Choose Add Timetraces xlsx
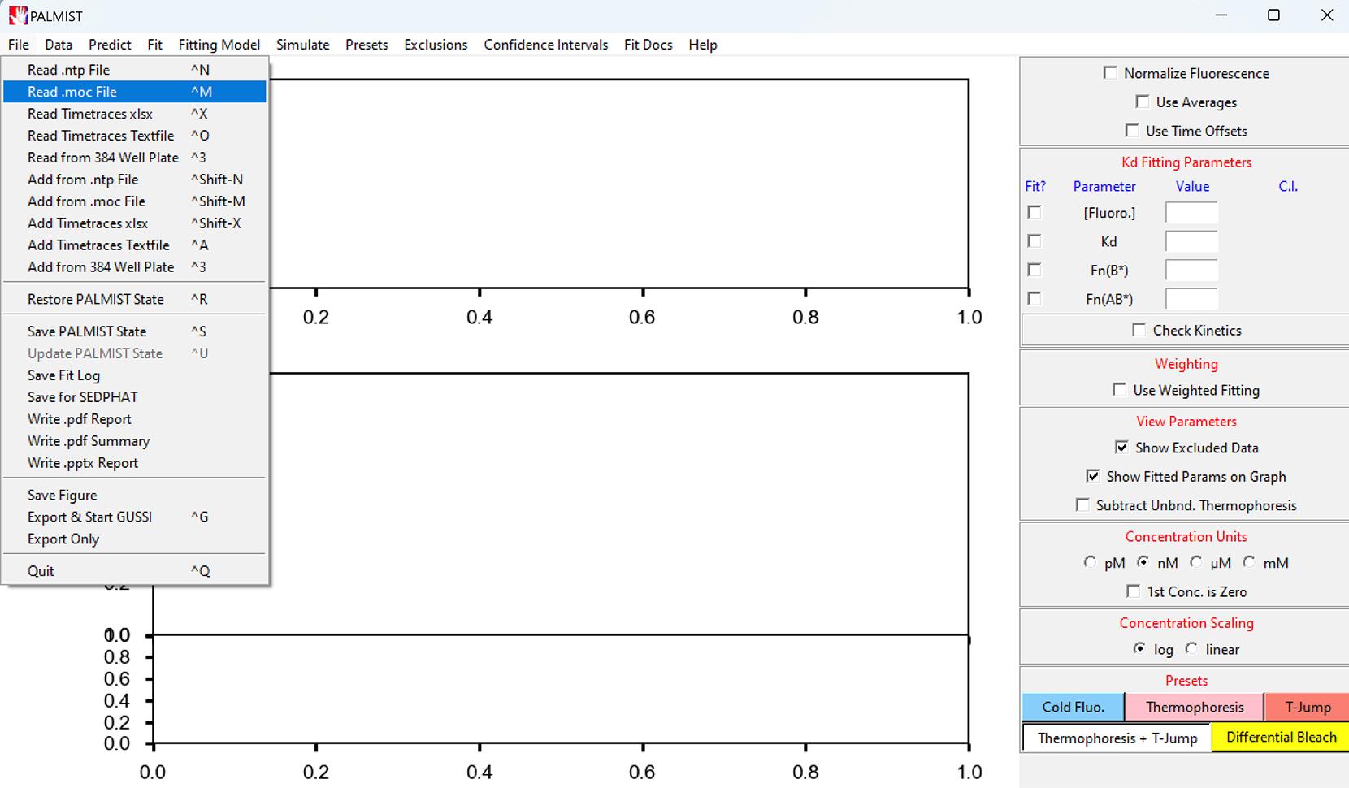The height and width of the screenshot is (788, 1349). [x=134, y=223]
